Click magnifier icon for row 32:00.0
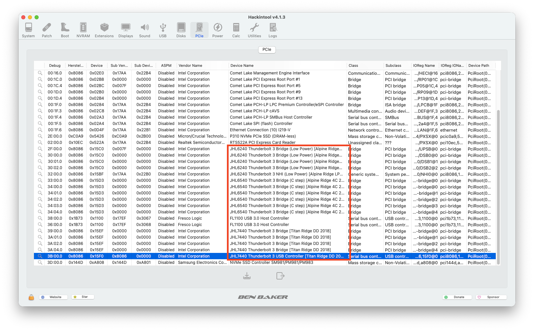Image resolution: width=534 pixels, height=331 pixels. pos(40,174)
